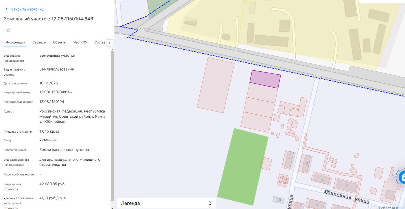405x209 pixels.
Task: Switch to the Сервисы tab
Action: [x=39, y=42]
